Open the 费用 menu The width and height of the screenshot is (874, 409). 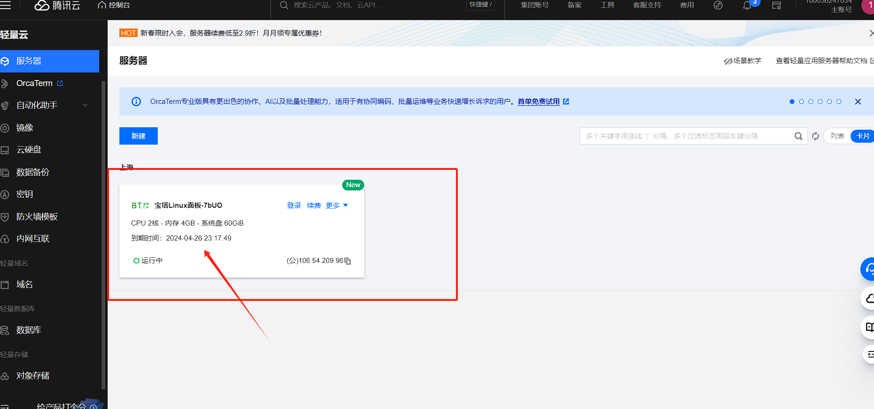pos(687,5)
